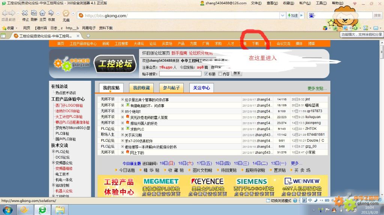Image resolution: width=384 pixels, height=215 pixels.
Task: Open the incognito paw dropdown arrow
Action: 73,13
